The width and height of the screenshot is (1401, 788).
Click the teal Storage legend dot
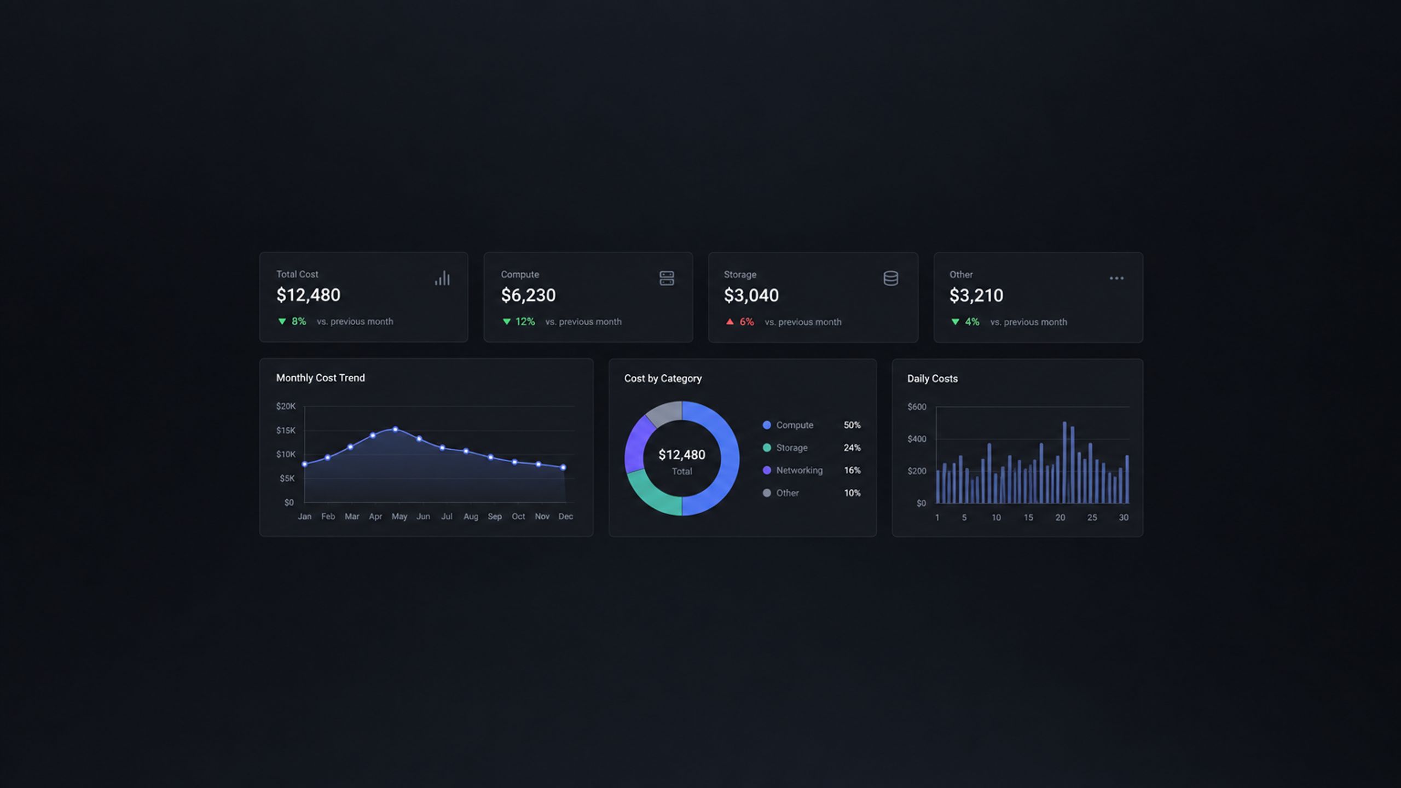pos(767,448)
